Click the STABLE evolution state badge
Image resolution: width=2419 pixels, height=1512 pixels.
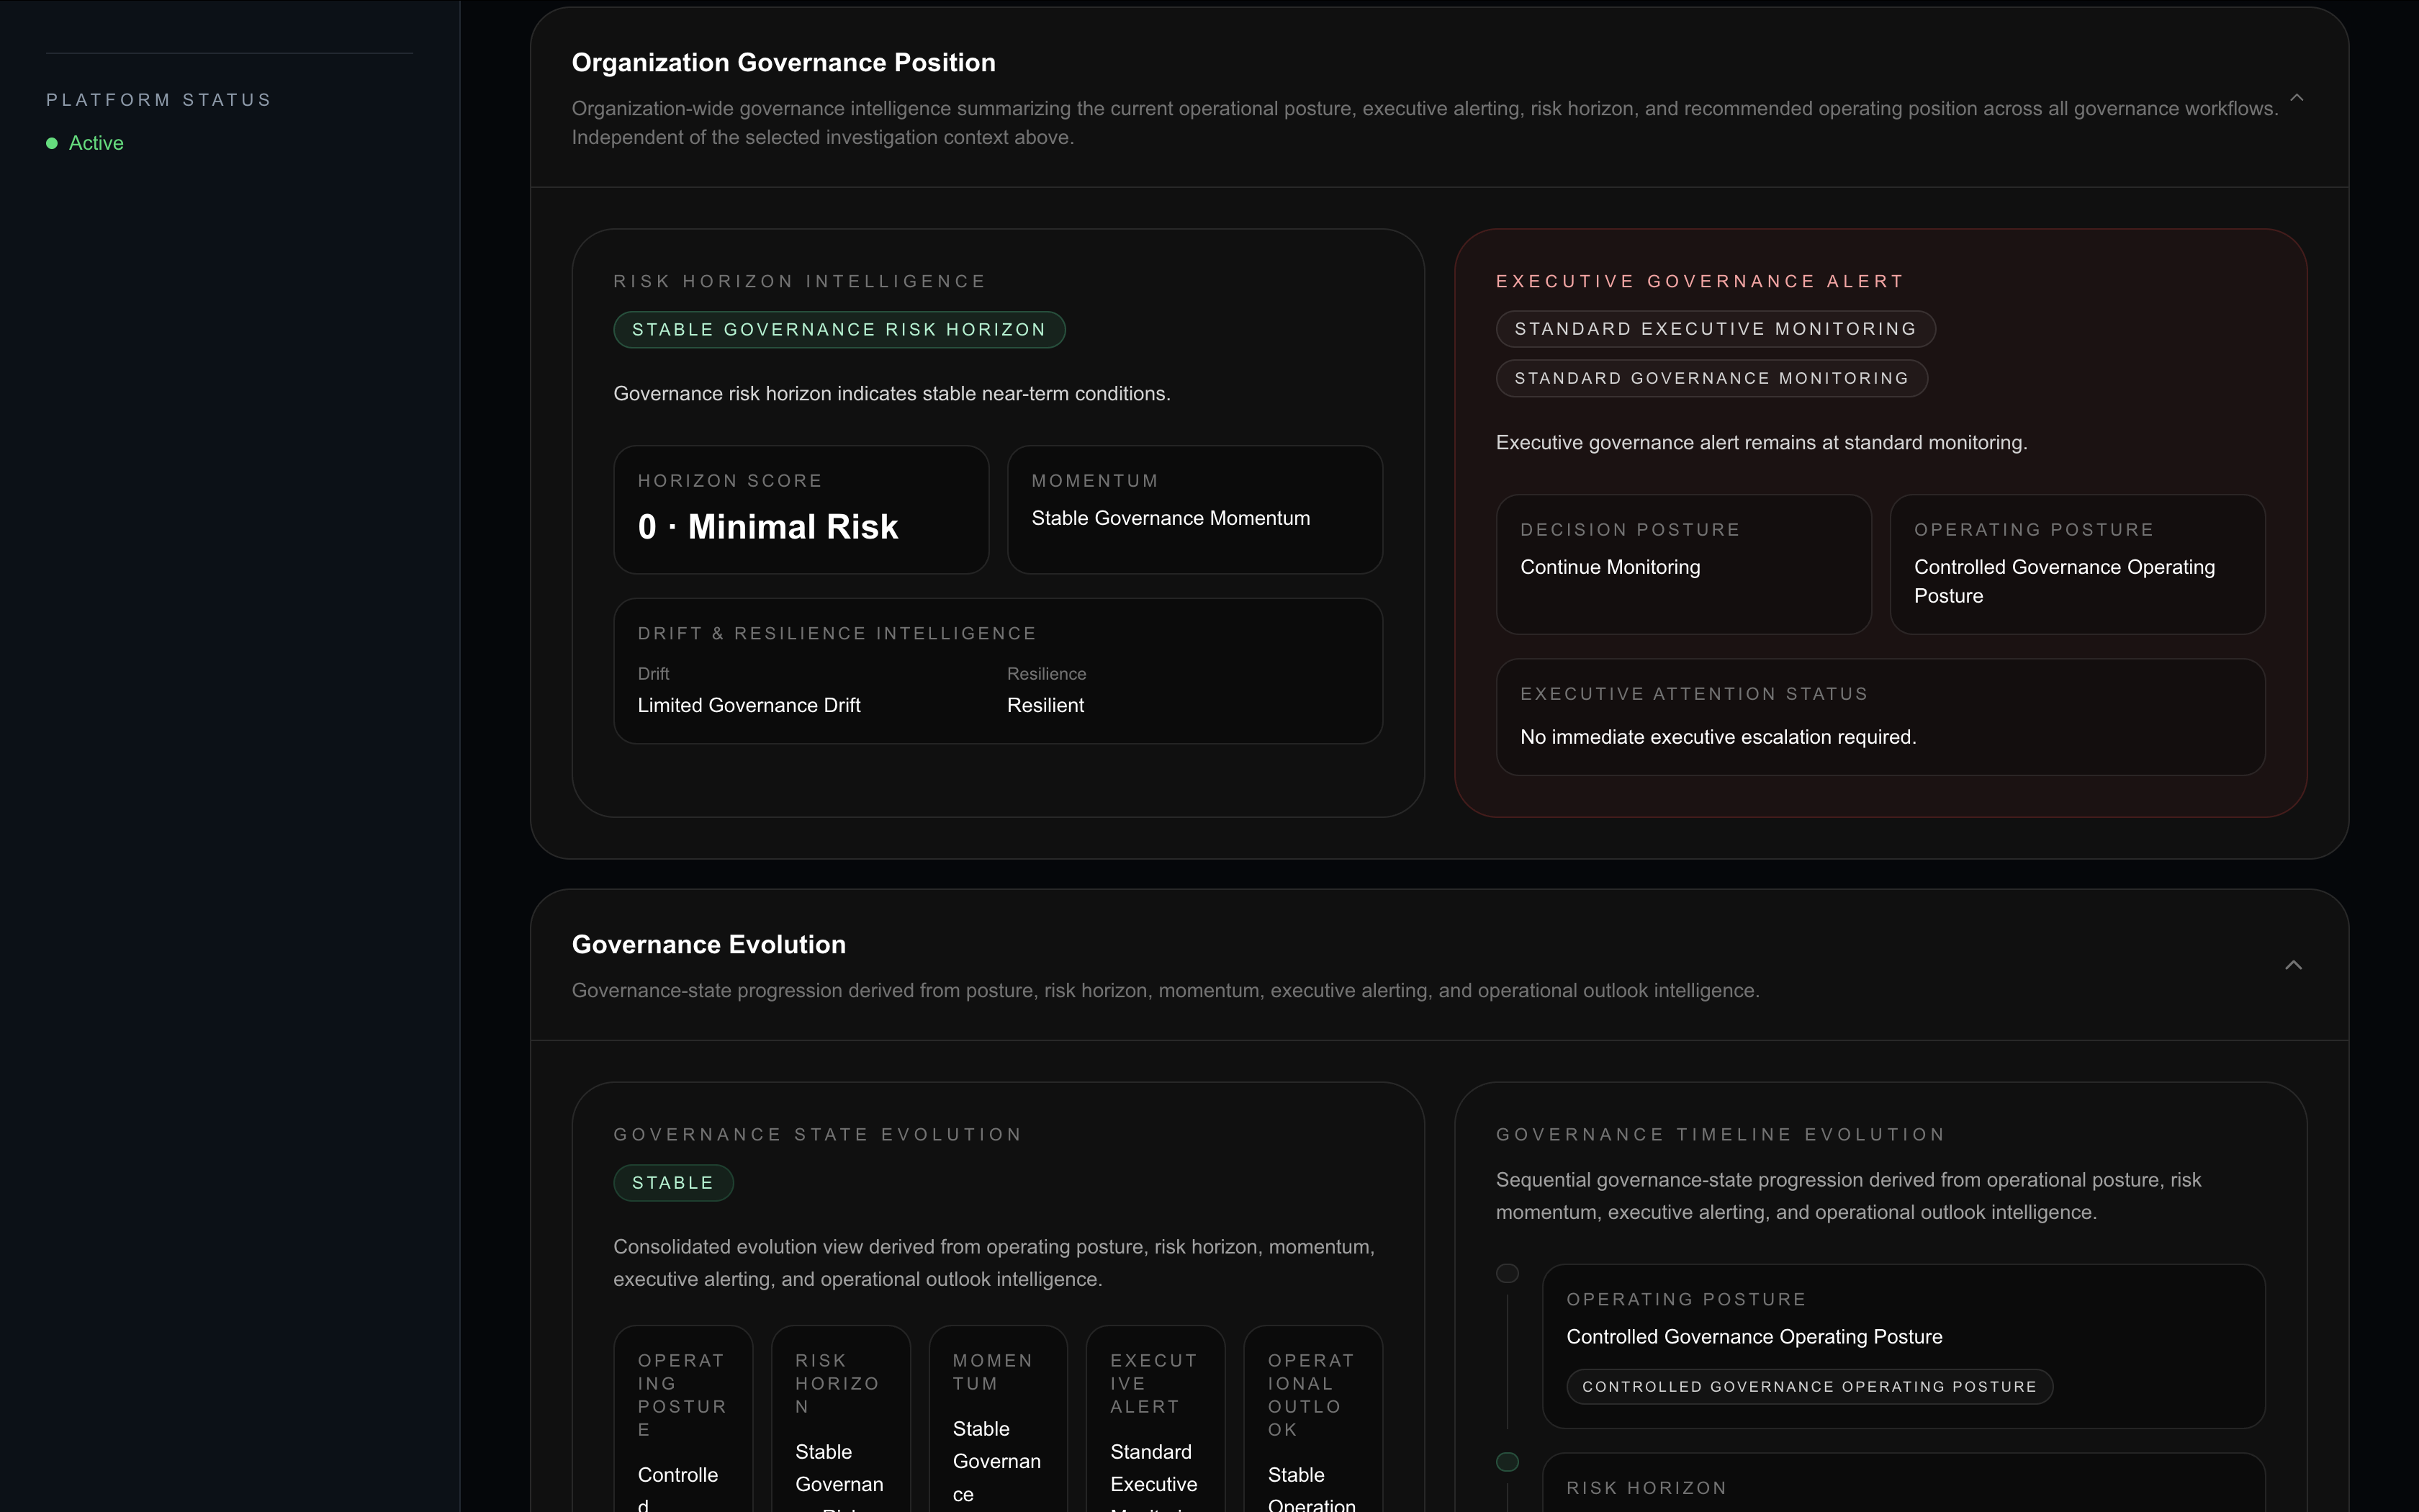pyautogui.click(x=672, y=1183)
